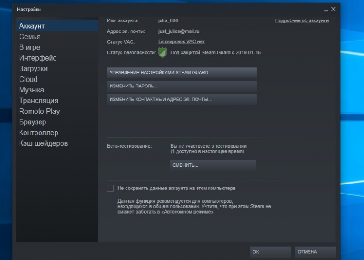Open the Браузер settings
Screen dimensions: 364x260
57,122
